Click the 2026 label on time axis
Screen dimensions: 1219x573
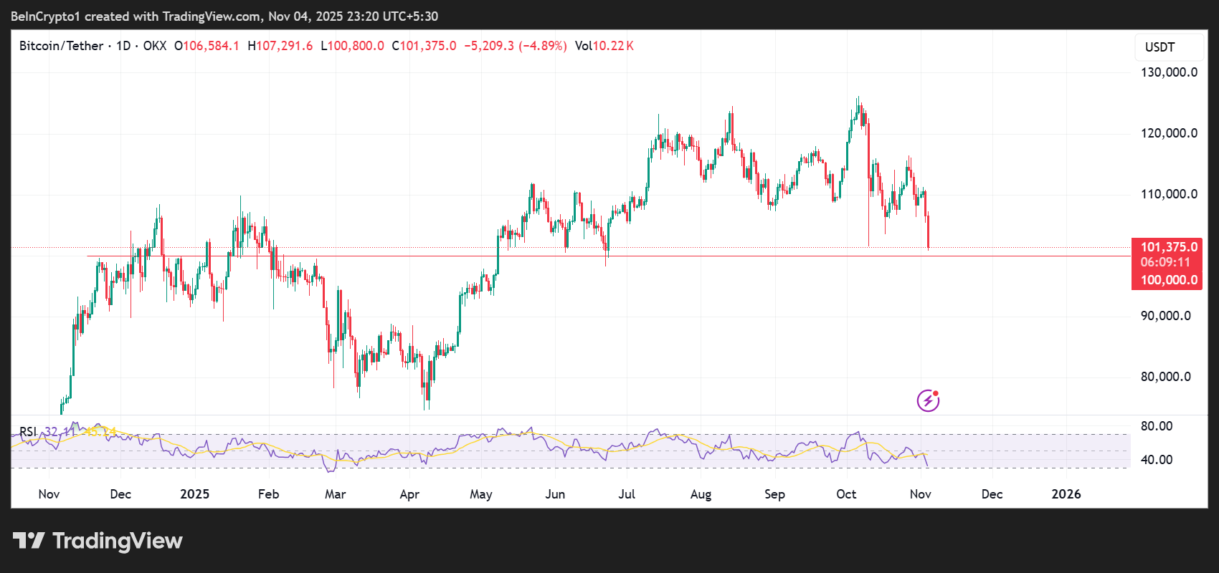click(1066, 494)
